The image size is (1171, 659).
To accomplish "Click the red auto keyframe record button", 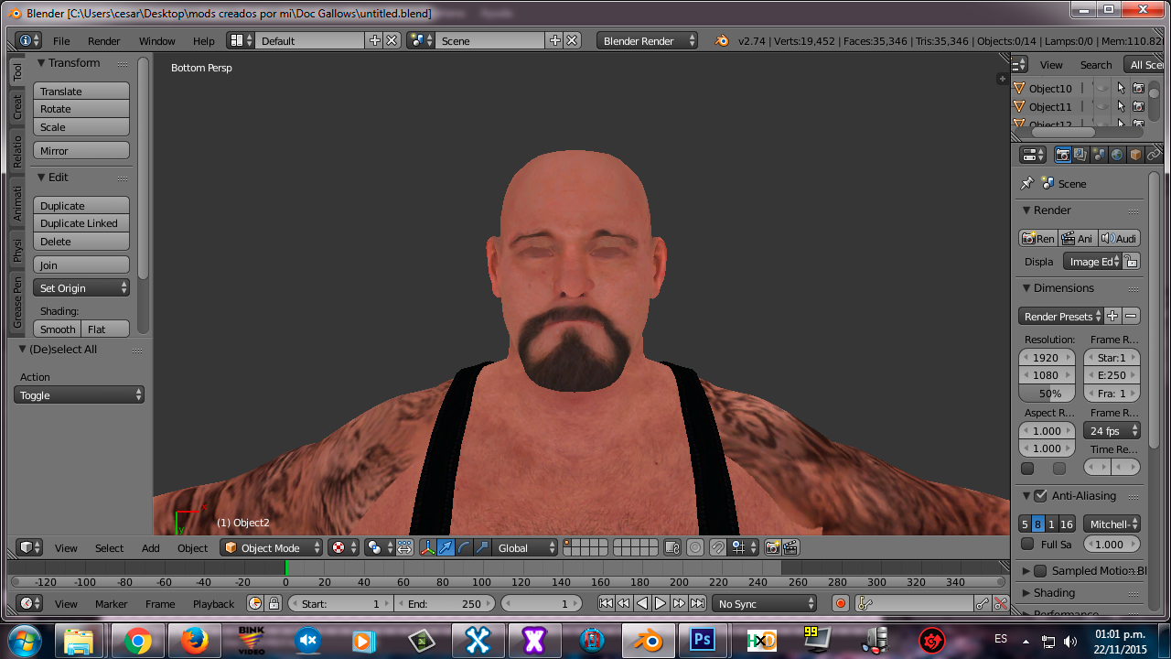I will [841, 603].
